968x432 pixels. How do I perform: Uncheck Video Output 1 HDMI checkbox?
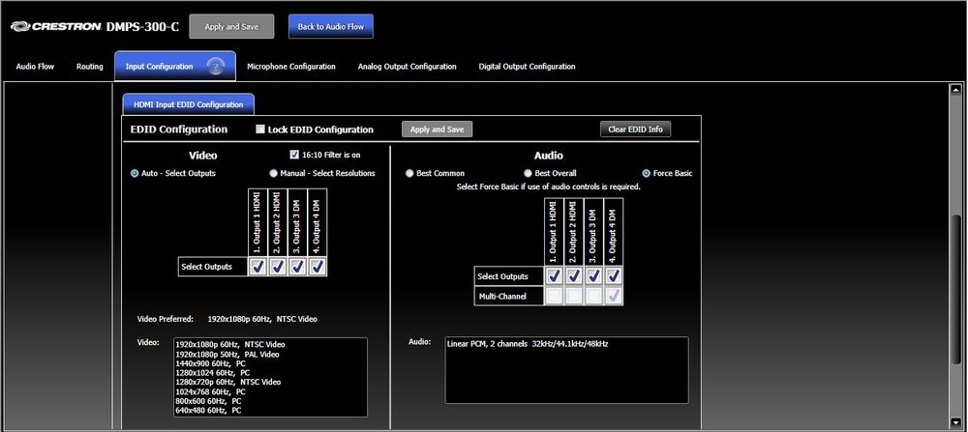click(x=258, y=267)
